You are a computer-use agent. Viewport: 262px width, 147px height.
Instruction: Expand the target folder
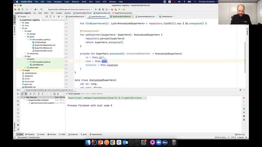20,70
